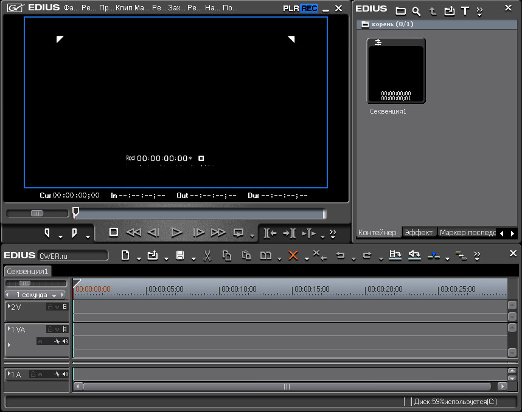Image resolution: width=522 pixels, height=412 pixels.
Task: Toggle the lock on the 2 V track
Action: point(50,307)
